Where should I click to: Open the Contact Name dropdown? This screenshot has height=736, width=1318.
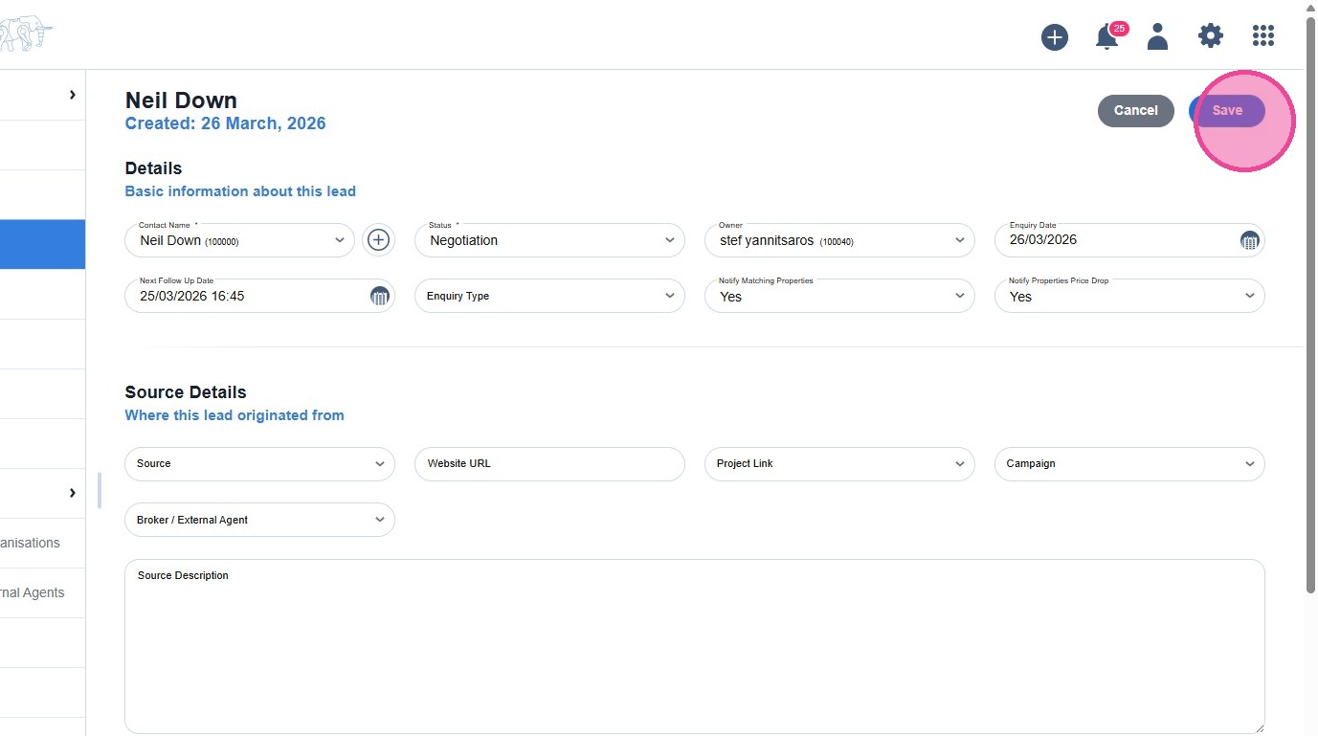(239, 240)
